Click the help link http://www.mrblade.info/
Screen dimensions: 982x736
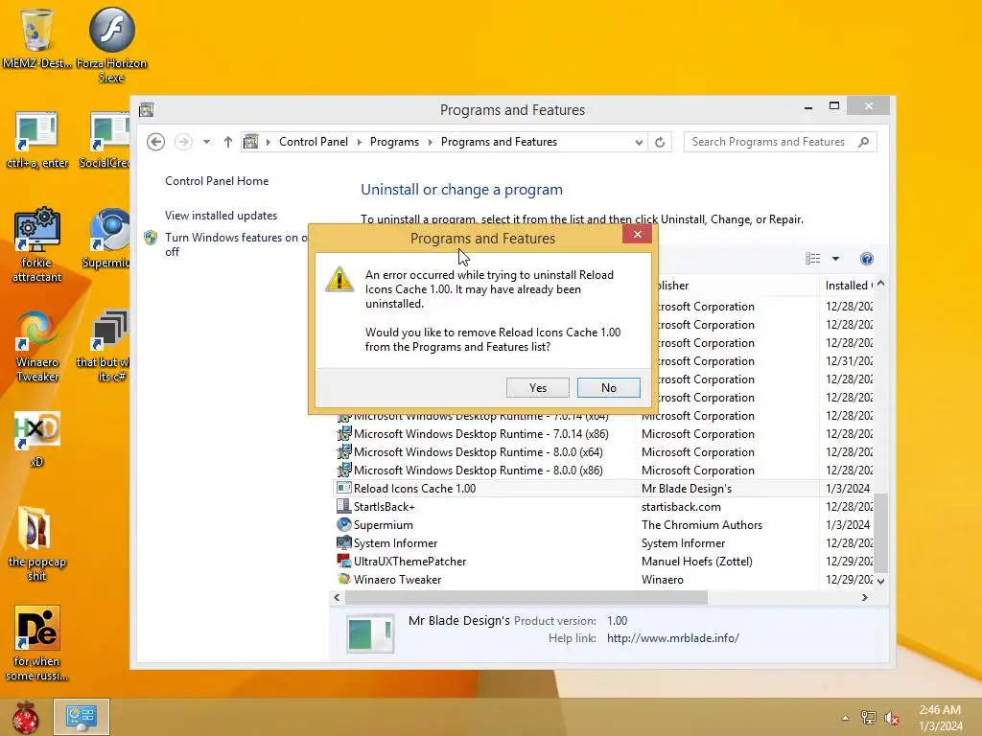coord(672,637)
